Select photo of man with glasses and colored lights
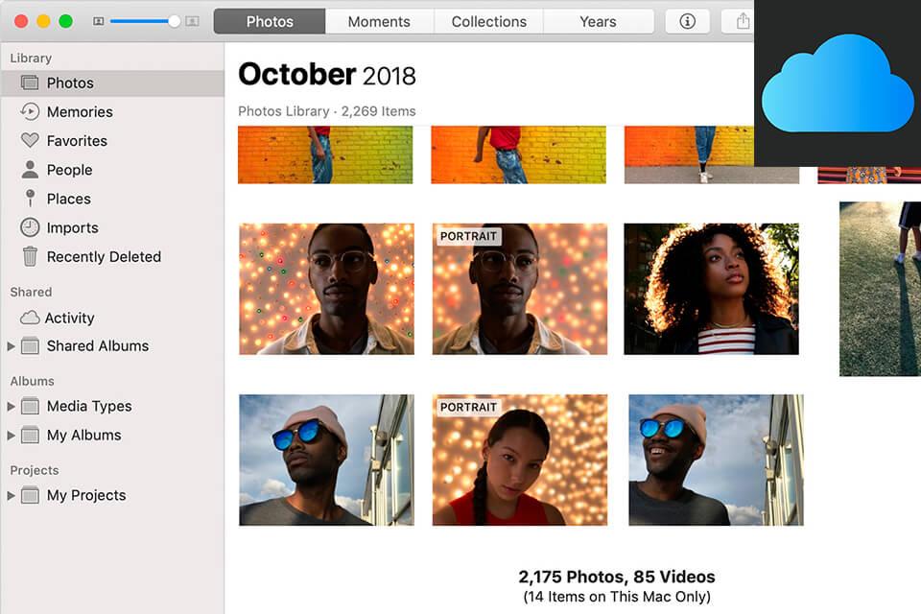 tap(326, 289)
